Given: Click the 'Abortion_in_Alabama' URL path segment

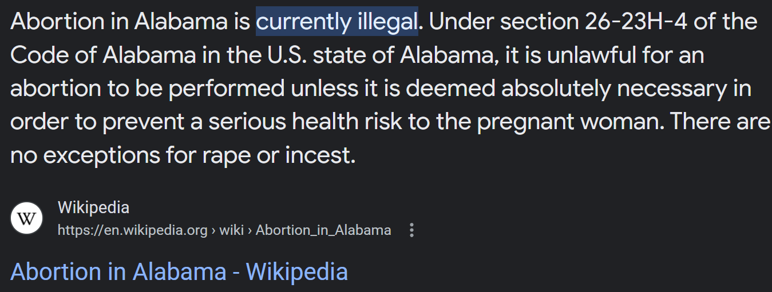Looking at the screenshot, I should (323, 230).
